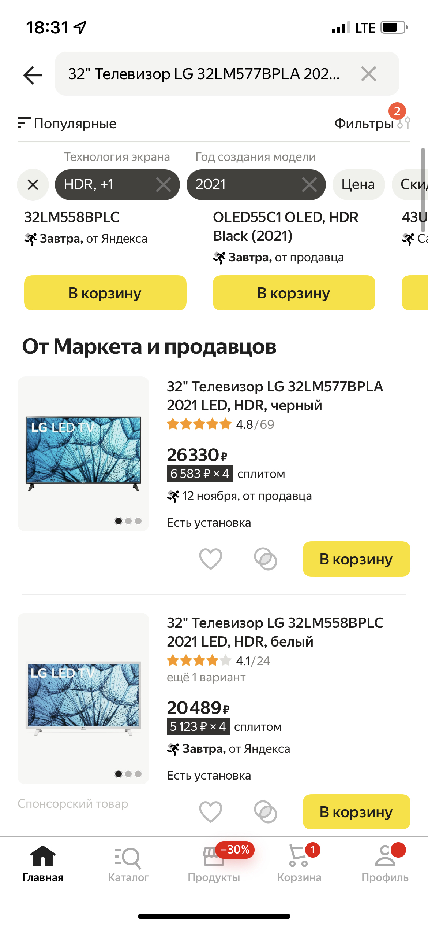The image size is (428, 928).
Task: Open the LG 32LM558BPLC white TV thumbnail
Action: click(83, 698)
